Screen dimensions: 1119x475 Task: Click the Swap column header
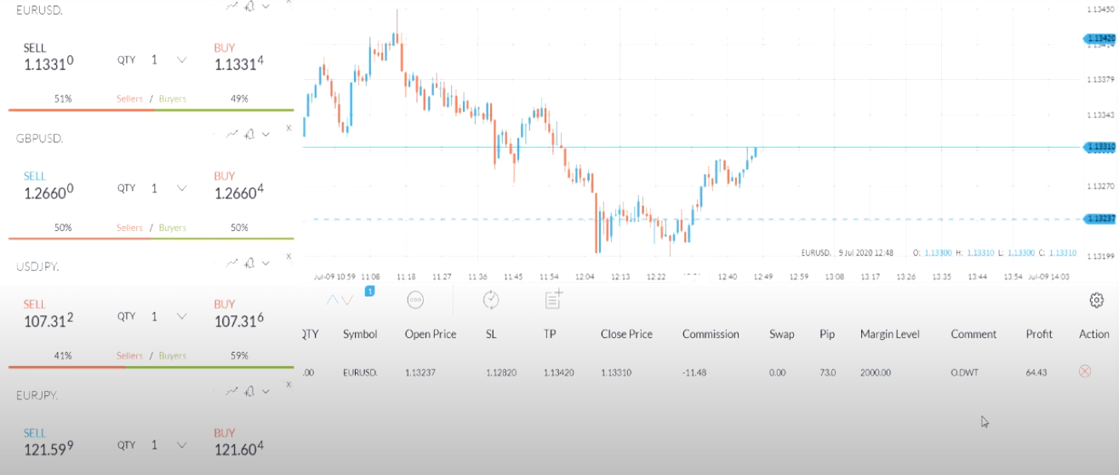781,334
